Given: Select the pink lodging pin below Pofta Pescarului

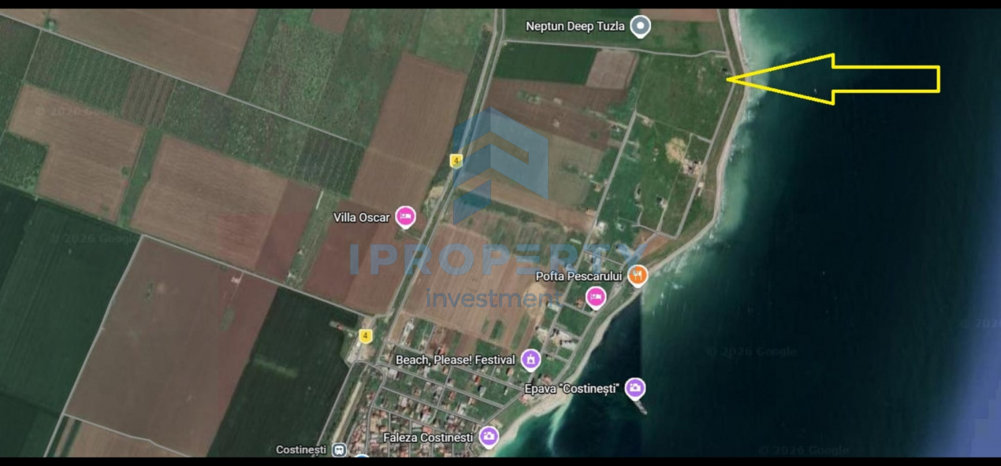Looking at the screenshot, I should 597,298.
